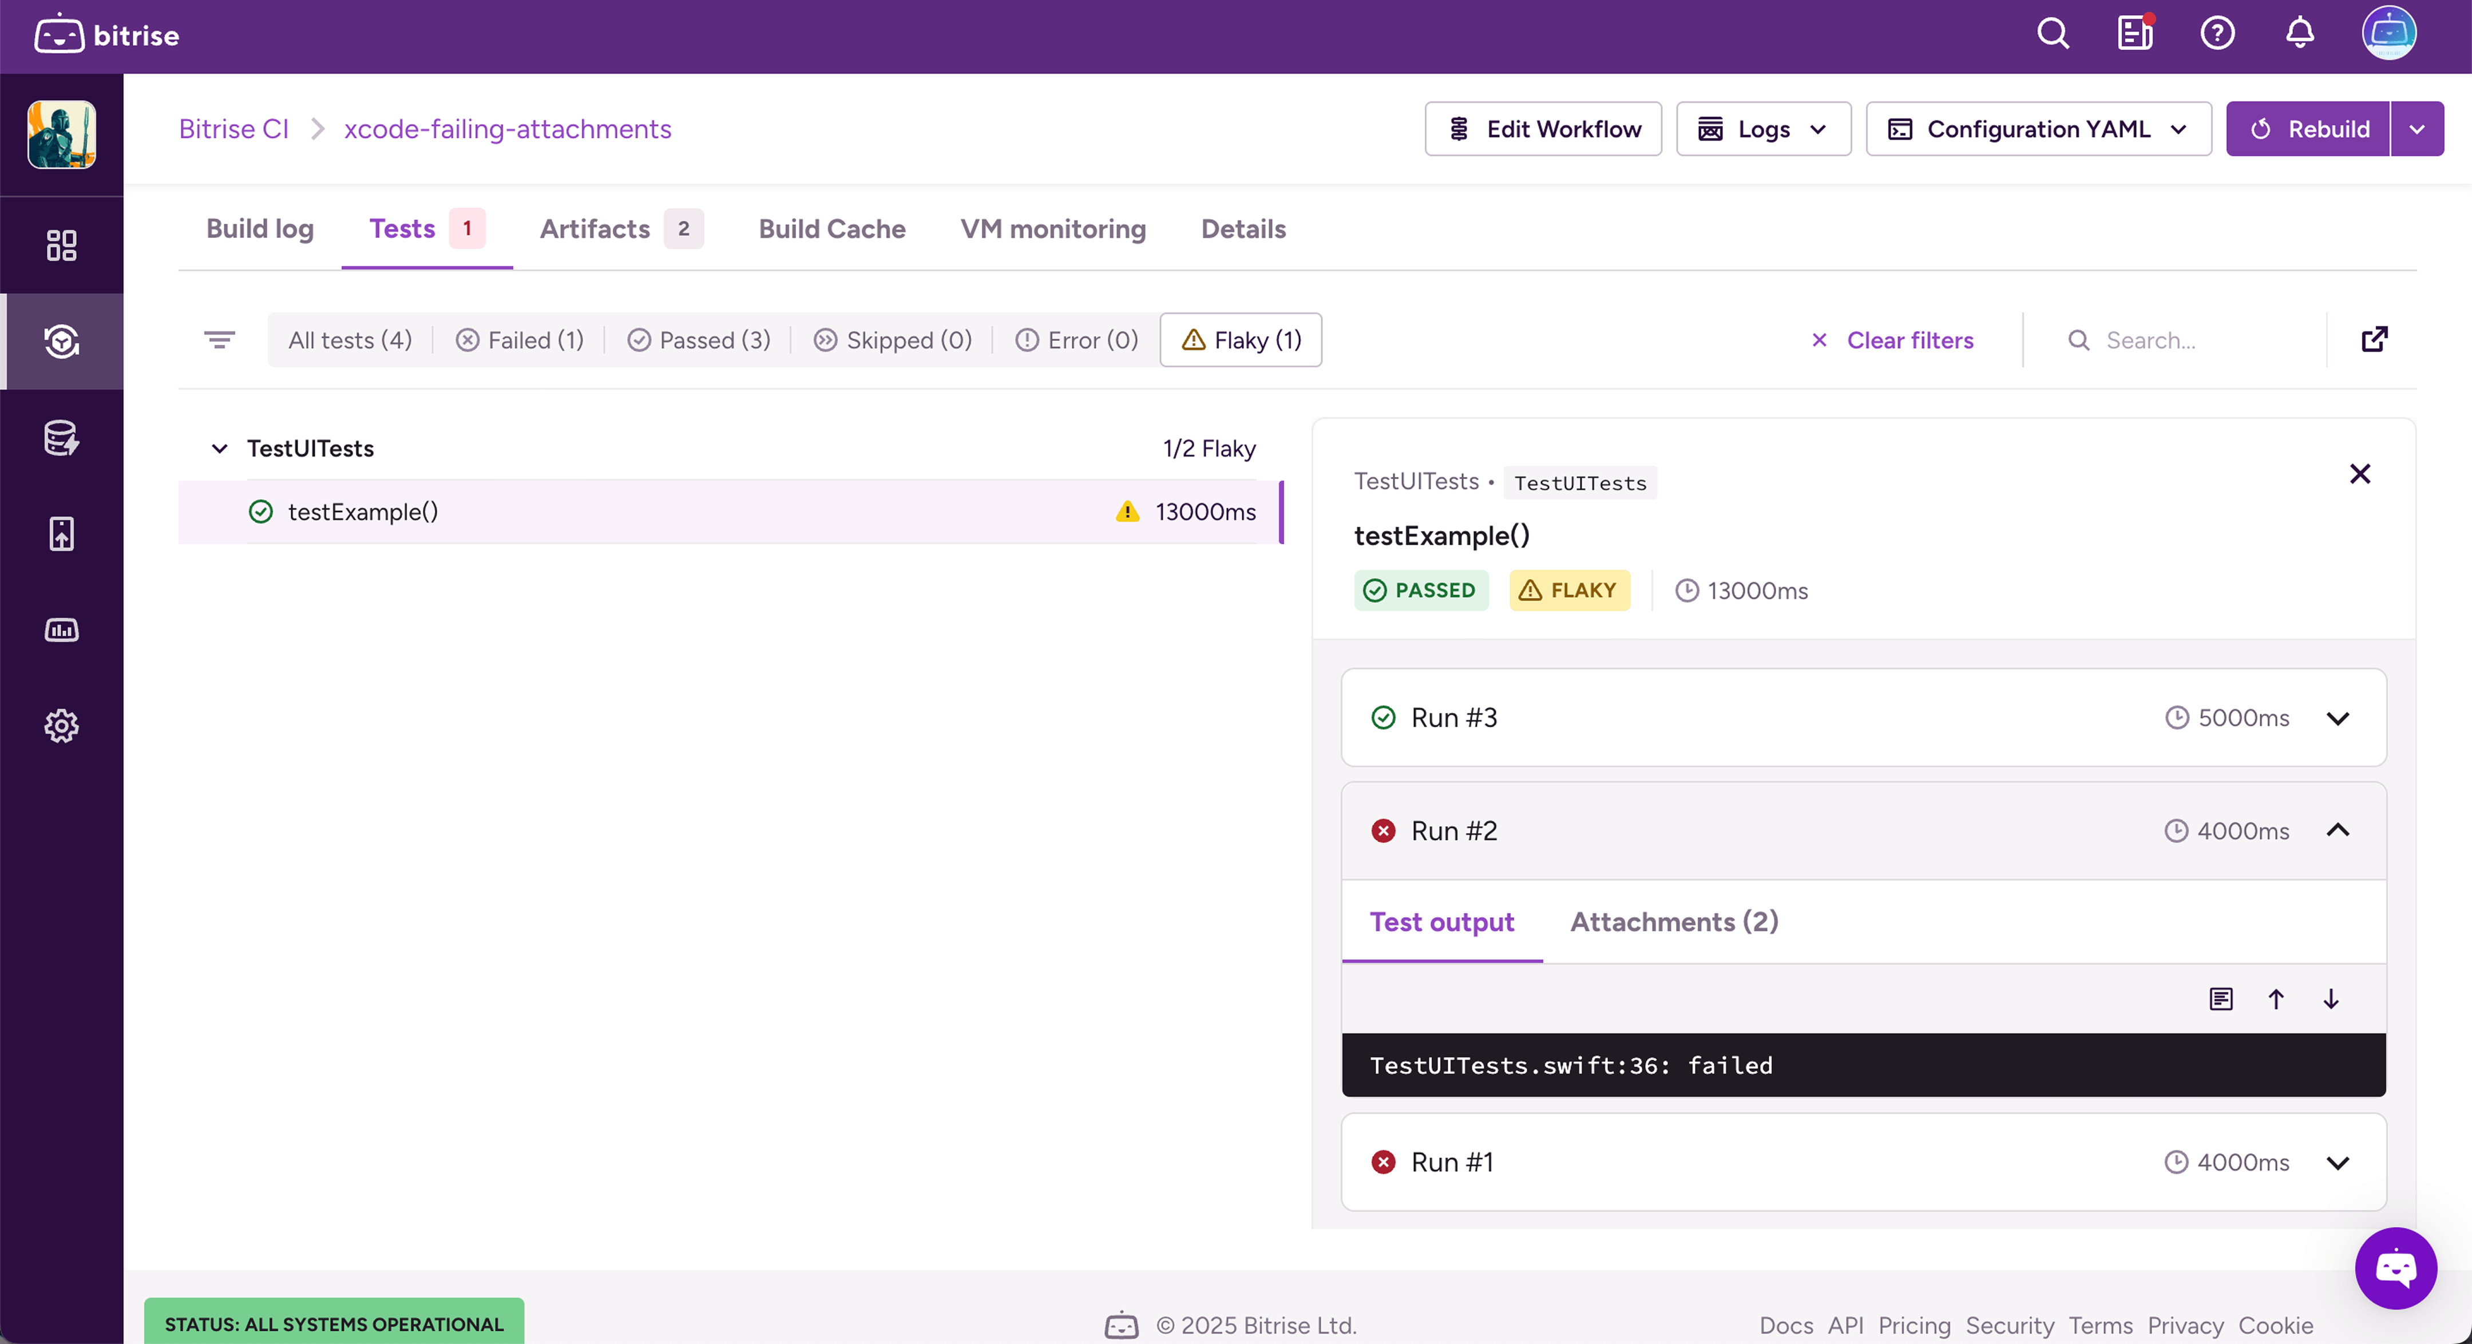2472x1344 pixels.
Task: Open the settings gear in sidebar
Action: pos(61,726)
